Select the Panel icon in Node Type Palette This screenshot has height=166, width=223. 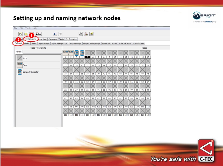click(x=20, y=65)
